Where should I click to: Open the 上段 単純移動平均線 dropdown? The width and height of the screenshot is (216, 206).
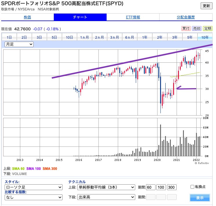(106, 187)
